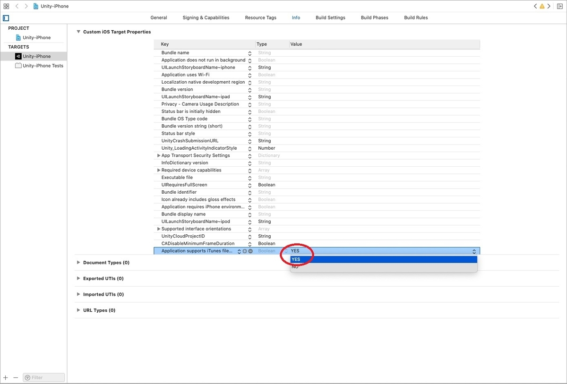Expand Document Types (0) section
This screenshot has height=384, width=567.
pyautogui.click(x=78, y=263)
